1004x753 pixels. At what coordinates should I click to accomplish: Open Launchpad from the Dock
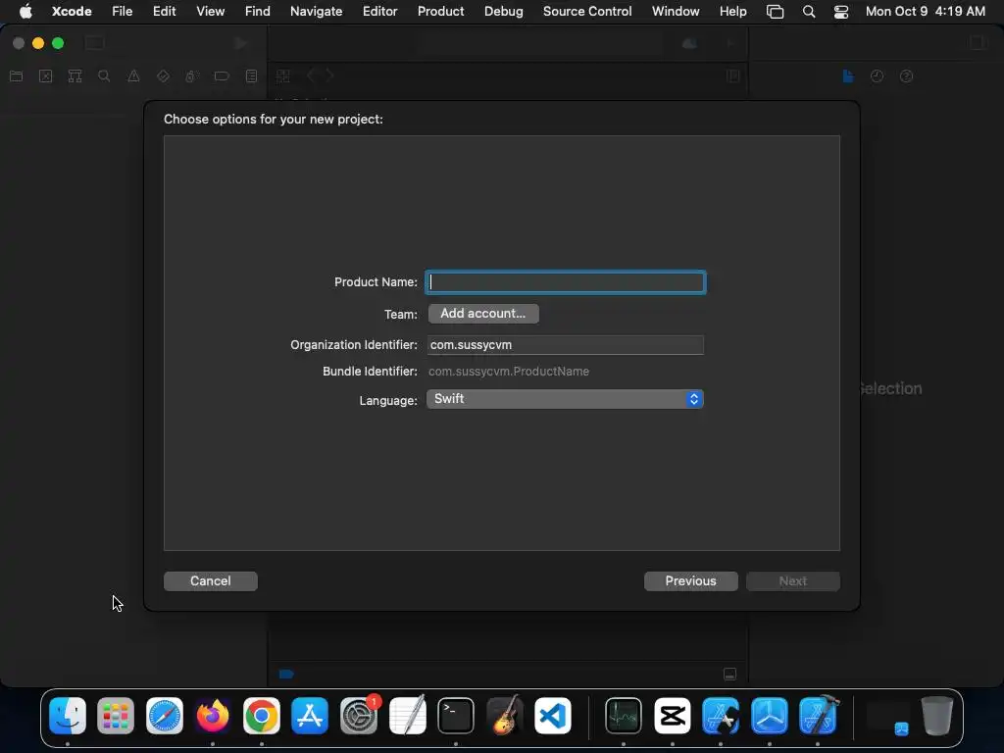116,716
